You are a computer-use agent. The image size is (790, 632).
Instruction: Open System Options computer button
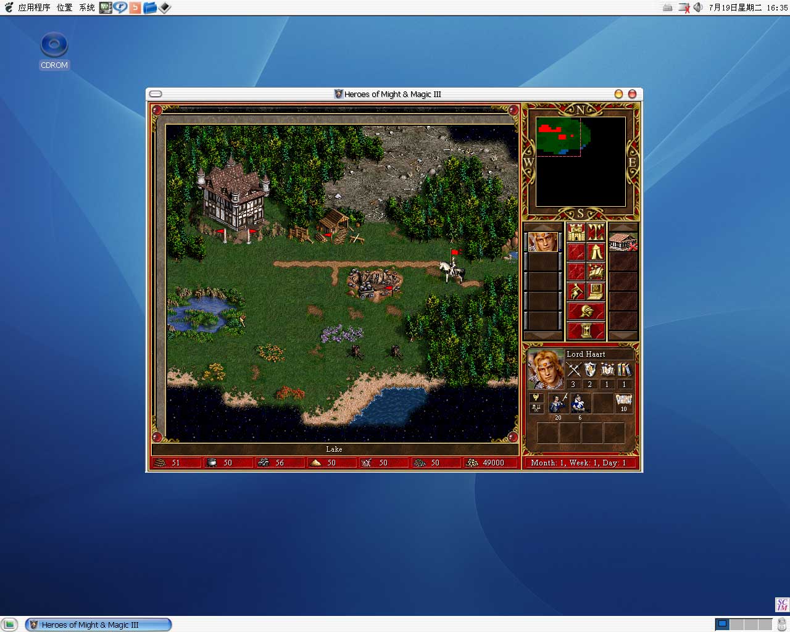[x=596, y=291]
